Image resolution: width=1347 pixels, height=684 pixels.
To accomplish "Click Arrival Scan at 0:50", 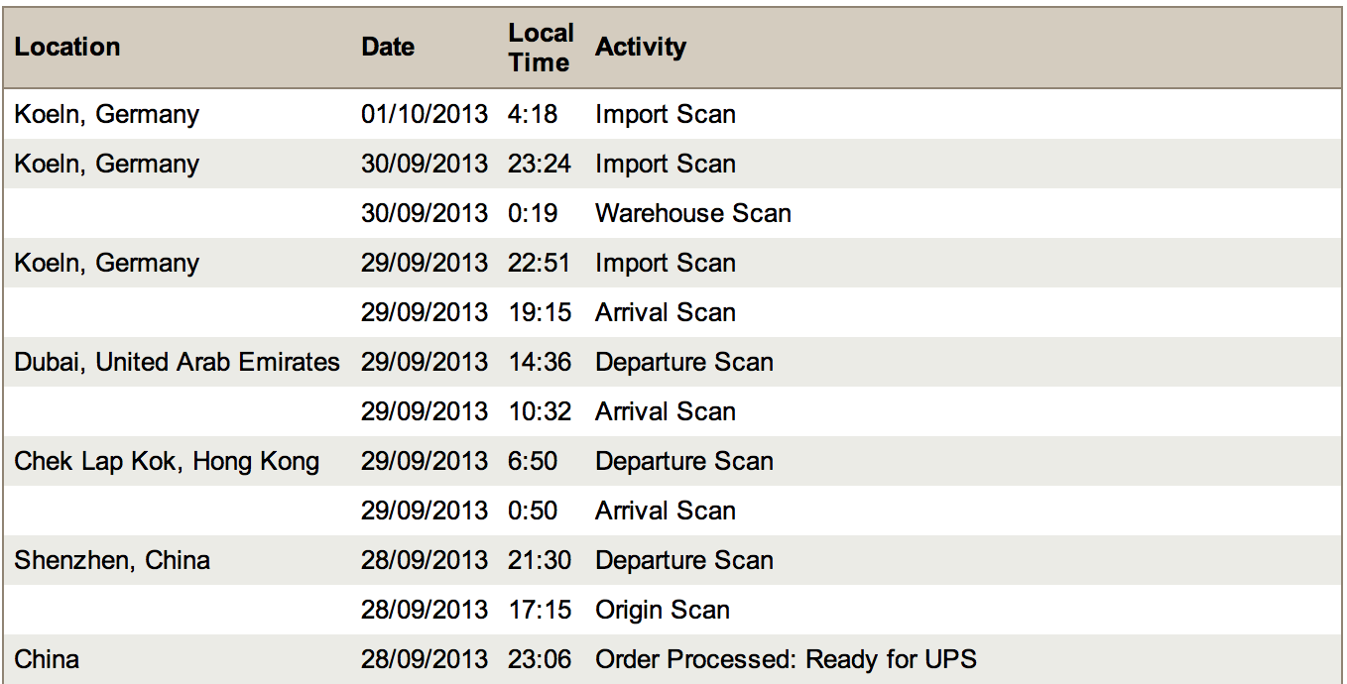I will point(666,511).
